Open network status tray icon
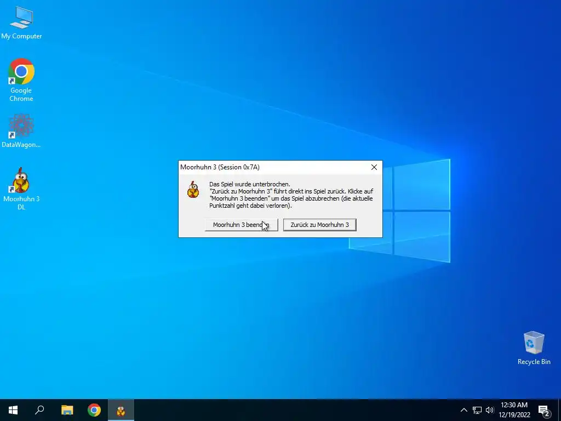 (477, 410)
